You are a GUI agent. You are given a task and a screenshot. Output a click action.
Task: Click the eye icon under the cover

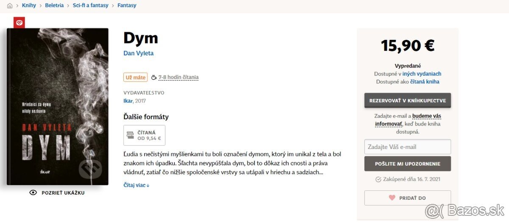[33, 193]
